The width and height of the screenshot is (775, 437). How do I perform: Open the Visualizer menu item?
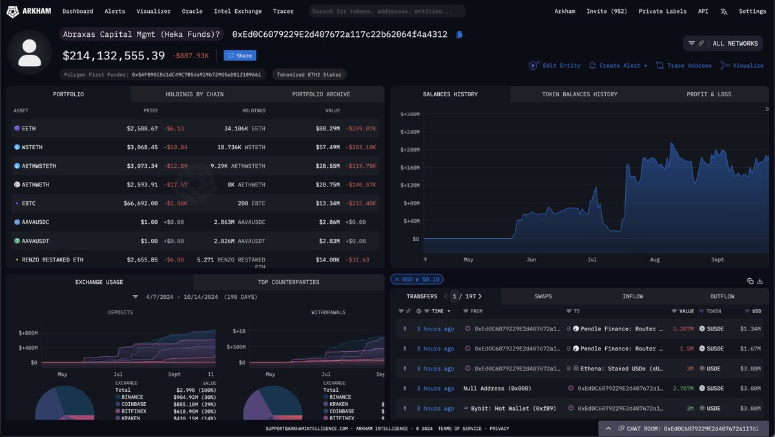point(154,11)
